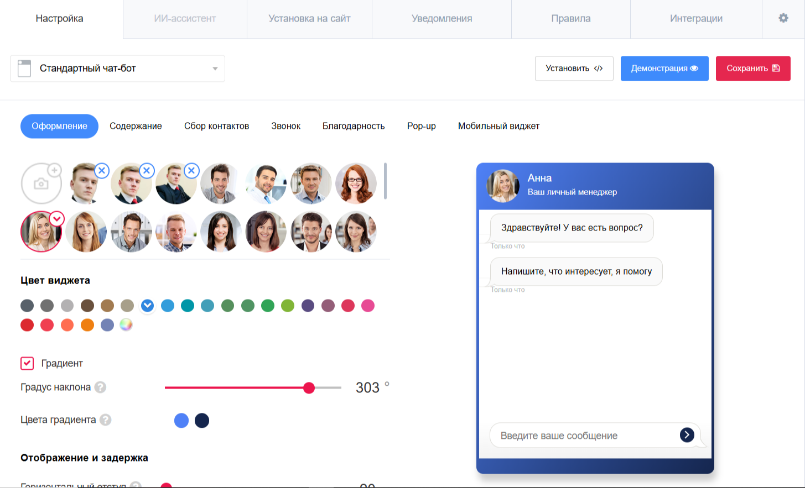
Task: Switch to the ИИ-ассистент tab
Action: click(x=185, y=19)
